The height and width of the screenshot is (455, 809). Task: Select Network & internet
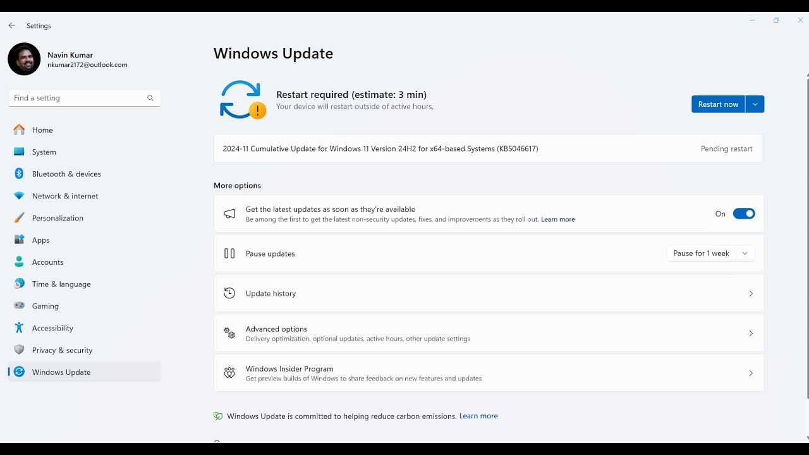point(84,196)
